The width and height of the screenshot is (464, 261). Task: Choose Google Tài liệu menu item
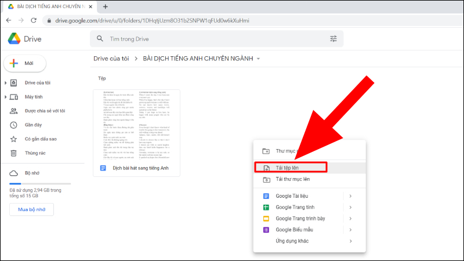(x=310, y=196)
